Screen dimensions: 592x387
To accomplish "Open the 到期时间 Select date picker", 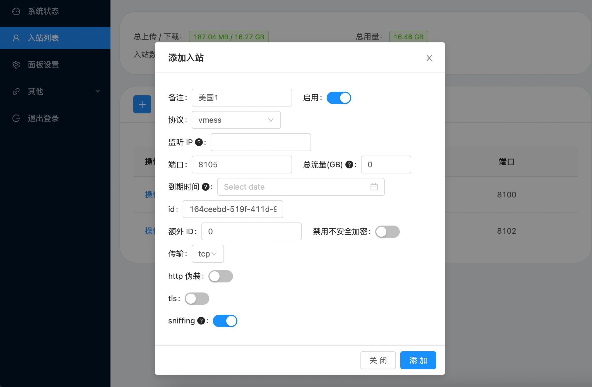I will (301, 187).
